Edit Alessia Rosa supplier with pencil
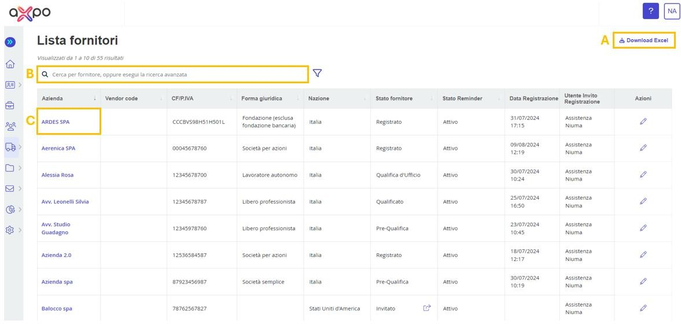 click(x=643, y=175)
